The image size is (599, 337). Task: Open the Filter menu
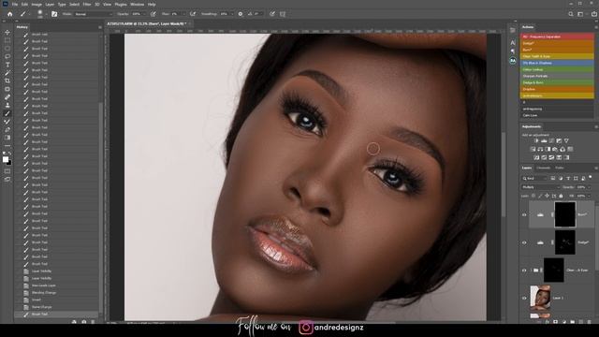tap(87, 4)
